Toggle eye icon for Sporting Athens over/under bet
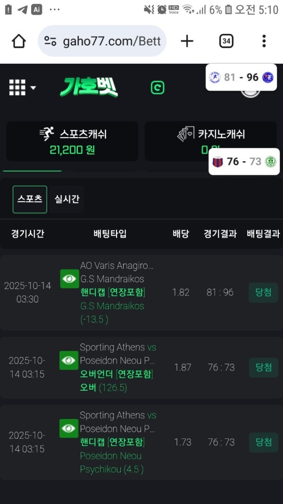This screenshot has width=283, height=504. coord(69,360)
